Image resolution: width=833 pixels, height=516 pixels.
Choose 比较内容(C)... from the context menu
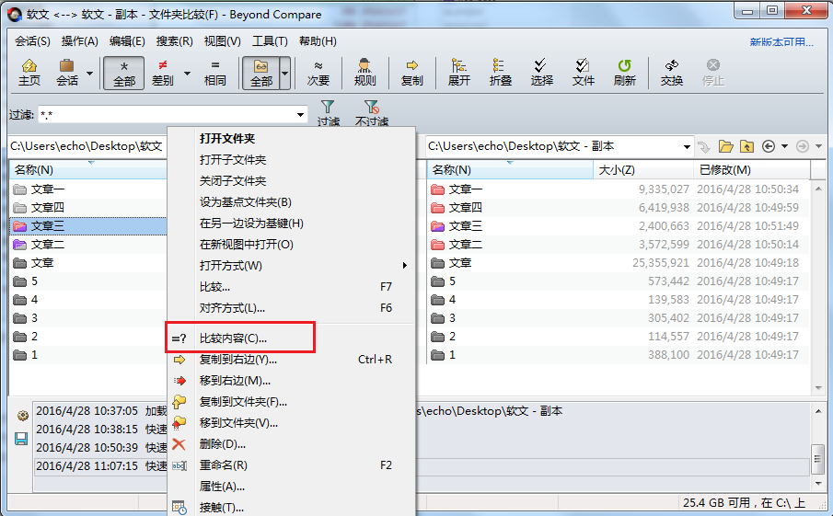pyautogui.click(x=291, y=338)
